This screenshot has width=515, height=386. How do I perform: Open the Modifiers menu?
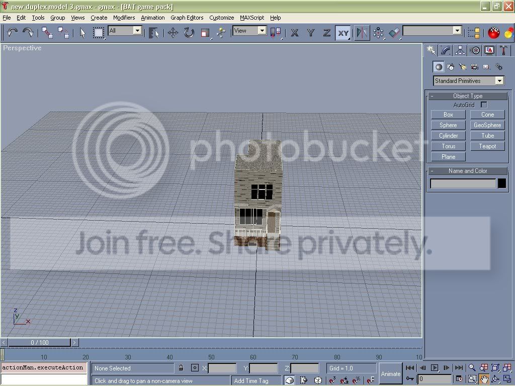click(x=124, y=18)
